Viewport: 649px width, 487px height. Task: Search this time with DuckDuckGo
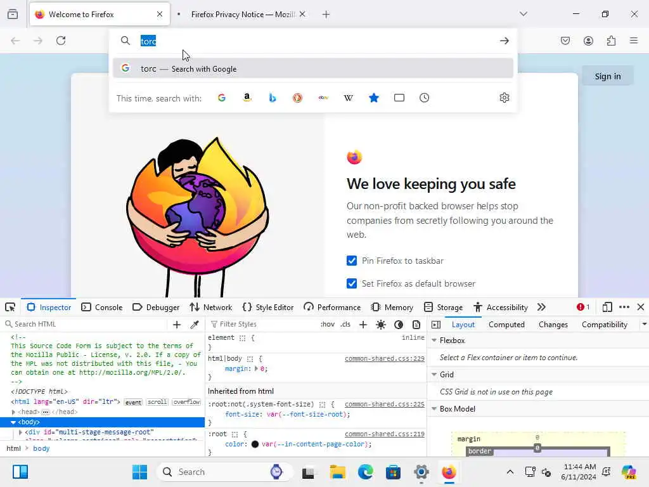pos(298,98)
